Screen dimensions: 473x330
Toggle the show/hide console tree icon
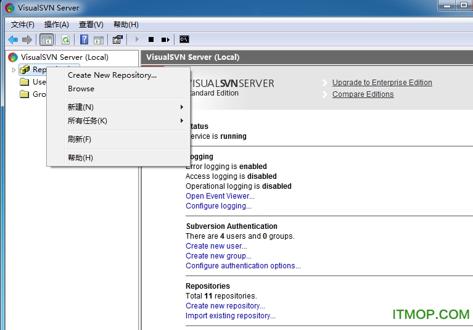46,39
